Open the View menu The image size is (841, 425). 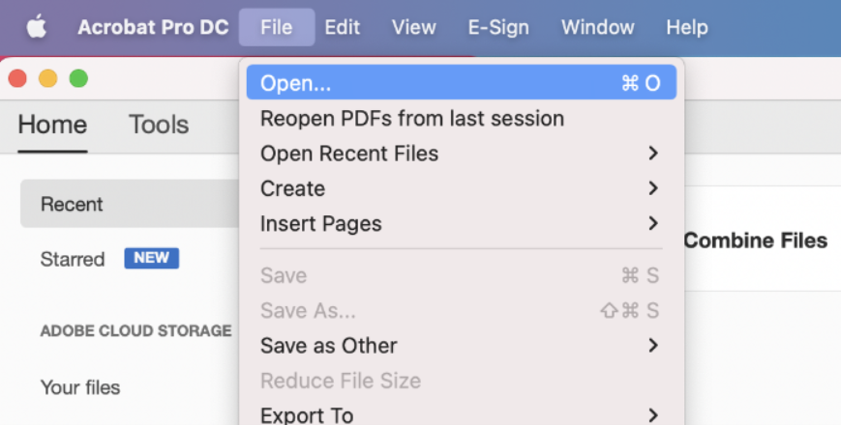(x=413, y=27)
